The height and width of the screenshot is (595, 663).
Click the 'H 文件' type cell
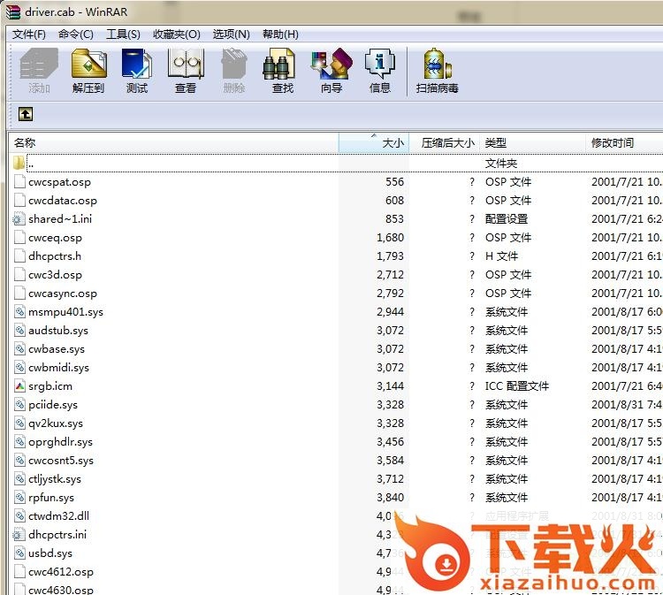click(x=501, y=256)
